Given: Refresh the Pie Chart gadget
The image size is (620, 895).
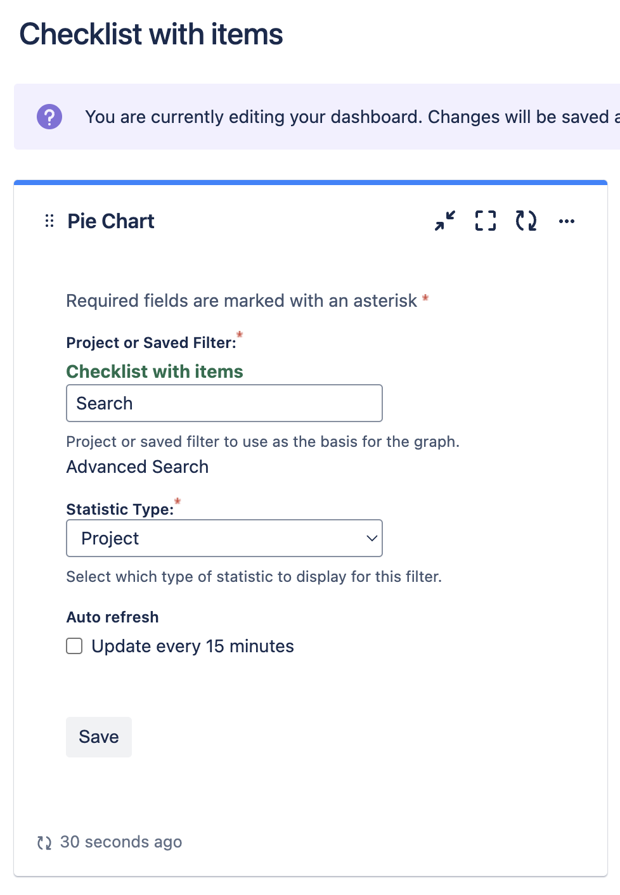Looking at the screenshot, I should (526, 221).
